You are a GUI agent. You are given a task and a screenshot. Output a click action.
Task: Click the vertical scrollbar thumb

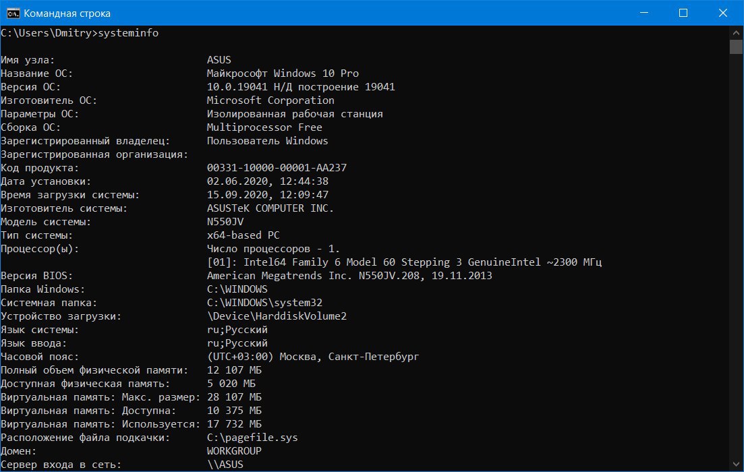736,47
